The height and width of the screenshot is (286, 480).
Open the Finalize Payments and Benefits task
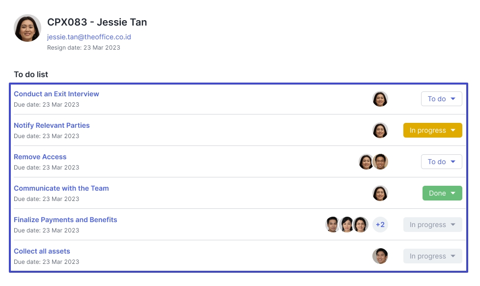tap(65, 220)
